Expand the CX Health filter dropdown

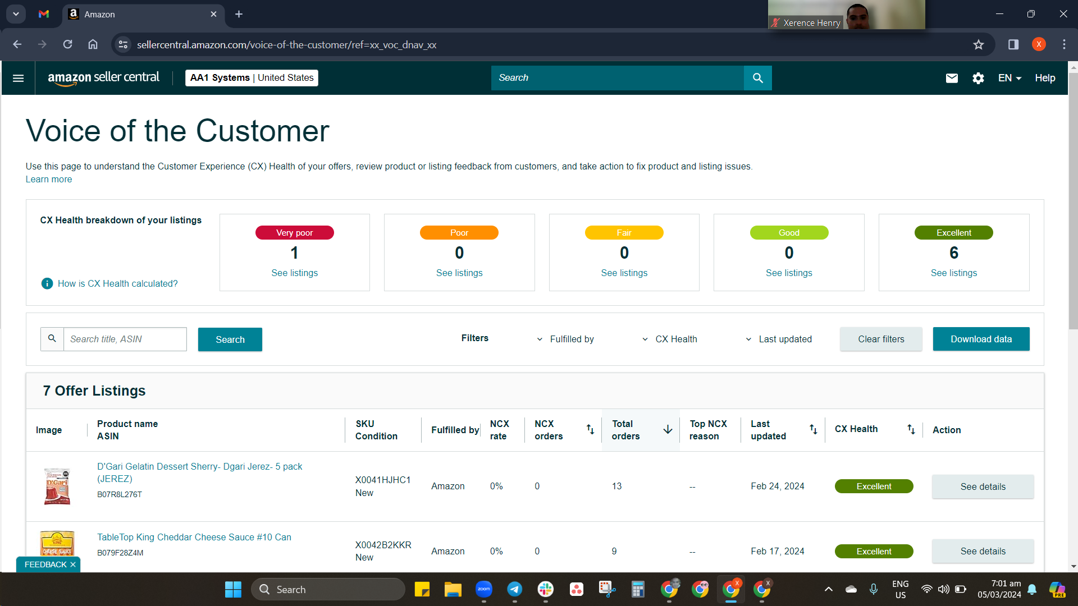[669, 339]
